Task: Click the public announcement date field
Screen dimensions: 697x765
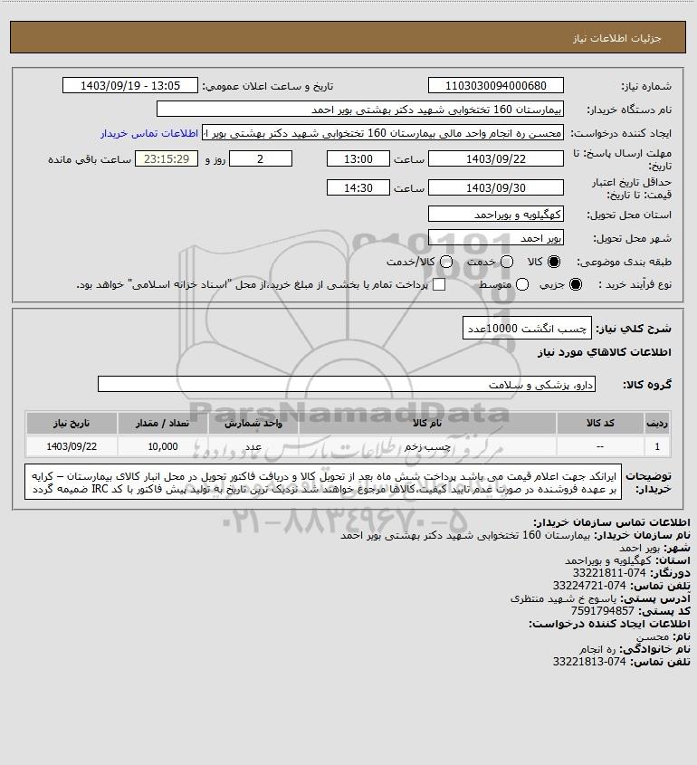Action: click(130, 85)
